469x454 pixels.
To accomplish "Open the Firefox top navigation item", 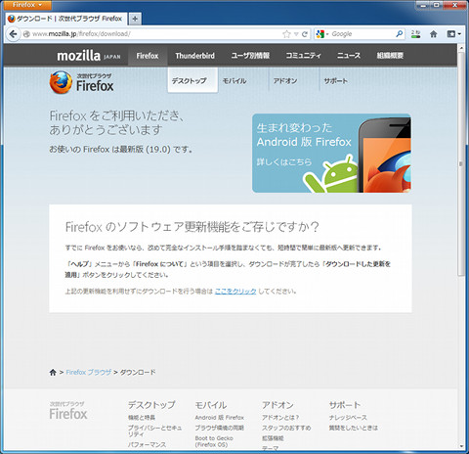I will click(x=148, y=56).
